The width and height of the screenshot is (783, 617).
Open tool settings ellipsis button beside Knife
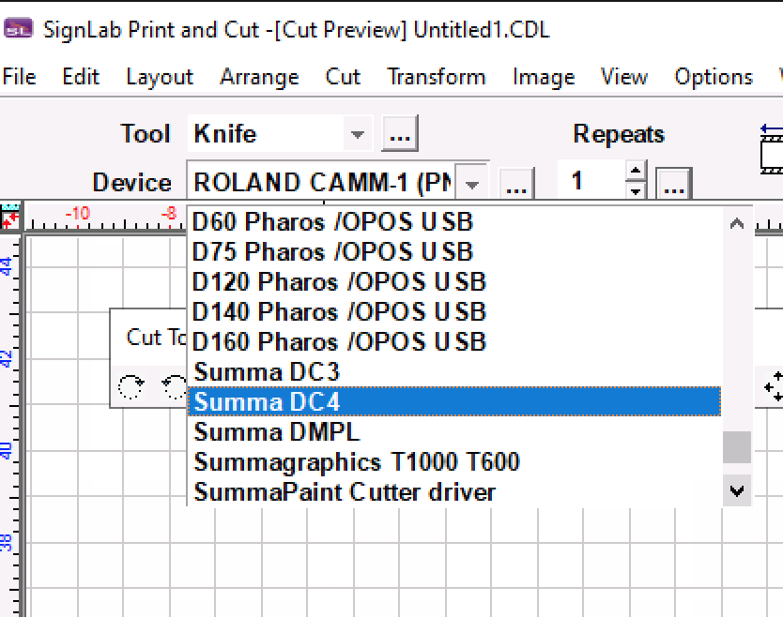(x=400, y=134)
